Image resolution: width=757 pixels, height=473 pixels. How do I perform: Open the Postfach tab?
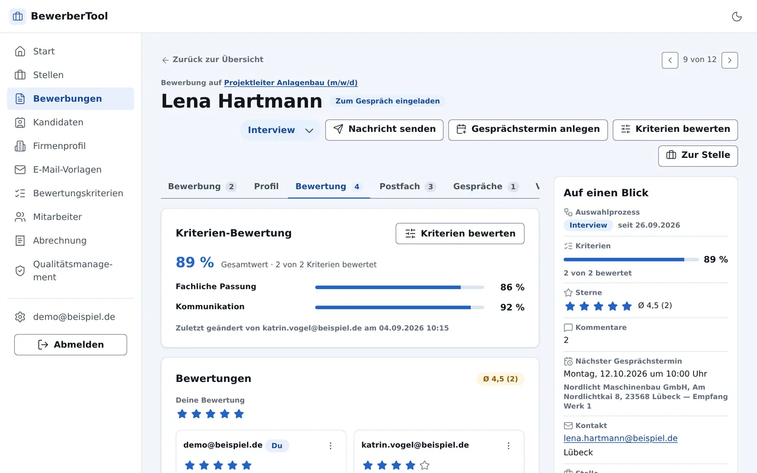[407, 187]
